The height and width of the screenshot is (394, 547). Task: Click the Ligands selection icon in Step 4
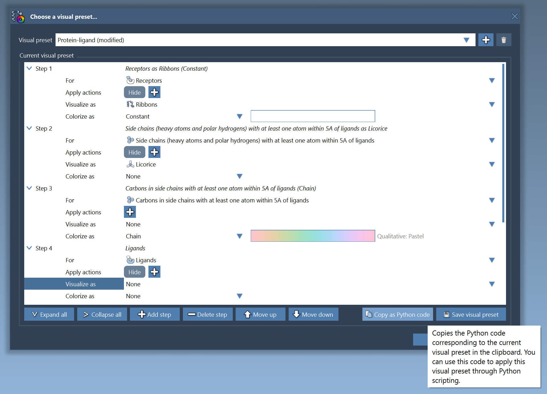pyautogui.click(x=130, y=260)
